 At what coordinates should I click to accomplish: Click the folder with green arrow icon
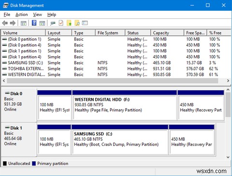point(69,23)
